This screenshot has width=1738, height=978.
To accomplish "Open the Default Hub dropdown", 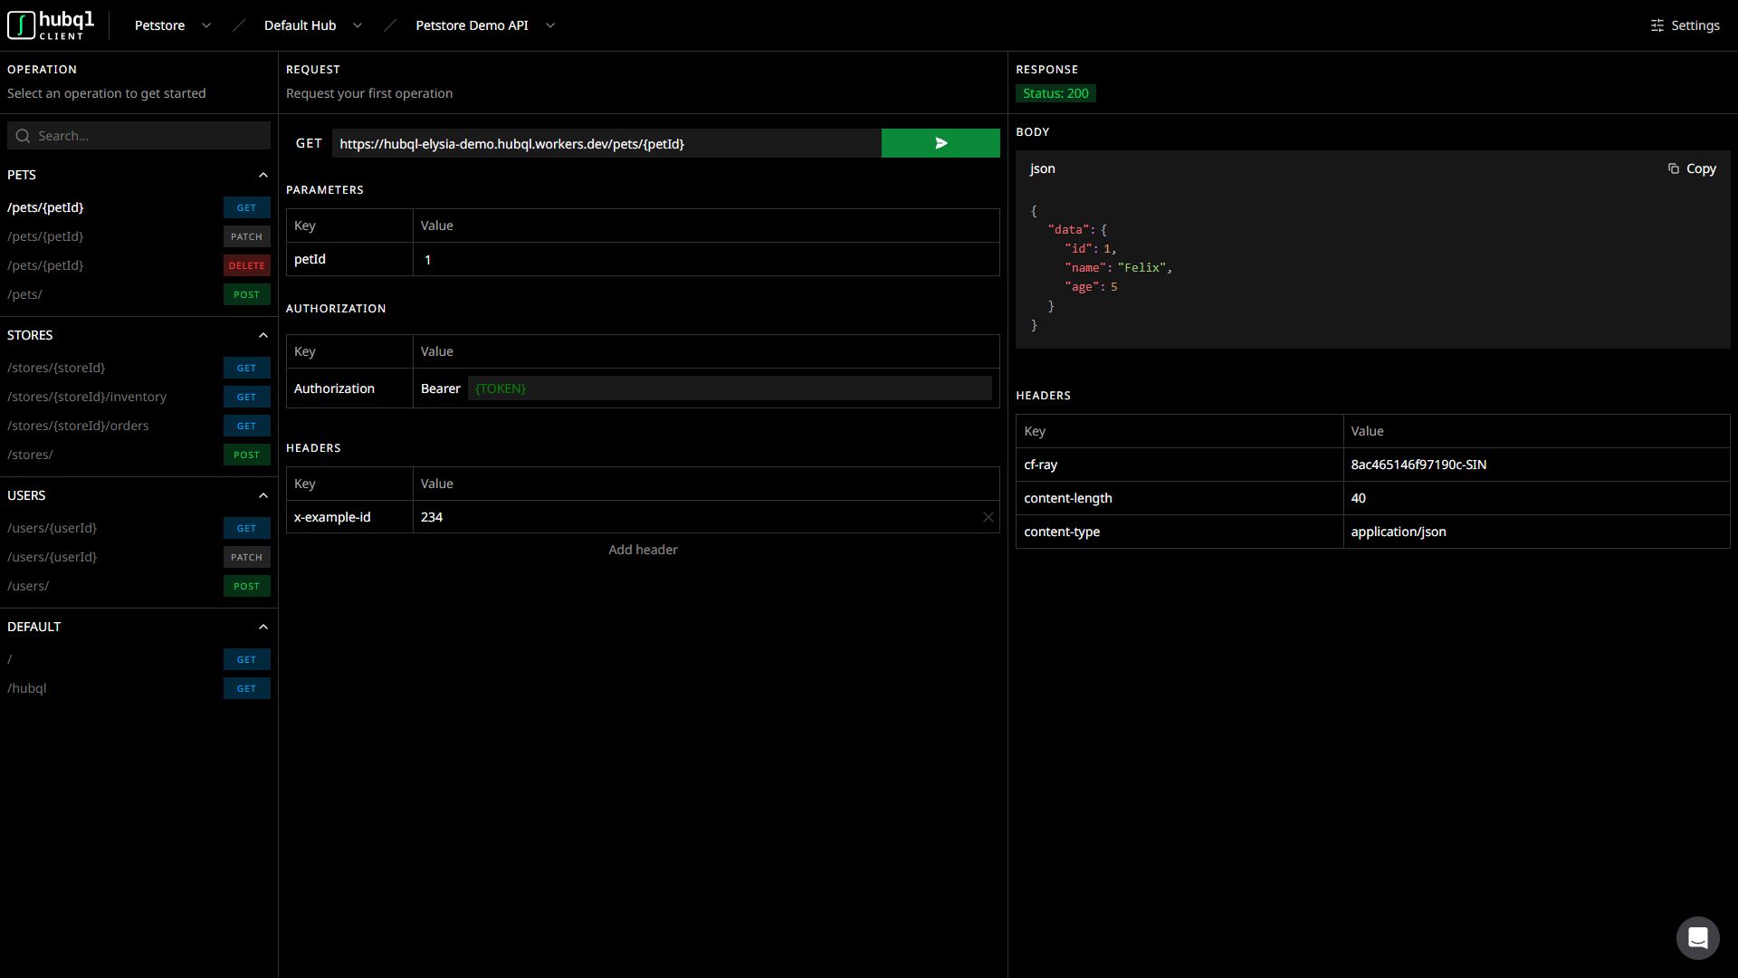I will click(358, 25).
